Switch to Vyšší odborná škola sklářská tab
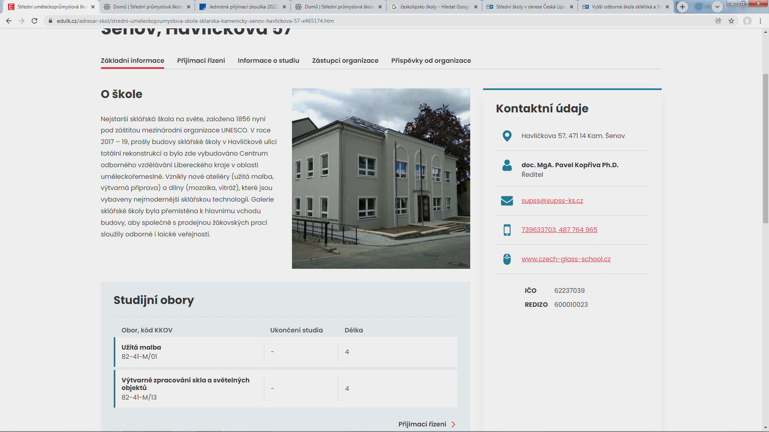The image size is (769, 432). (x=626, y=7)
